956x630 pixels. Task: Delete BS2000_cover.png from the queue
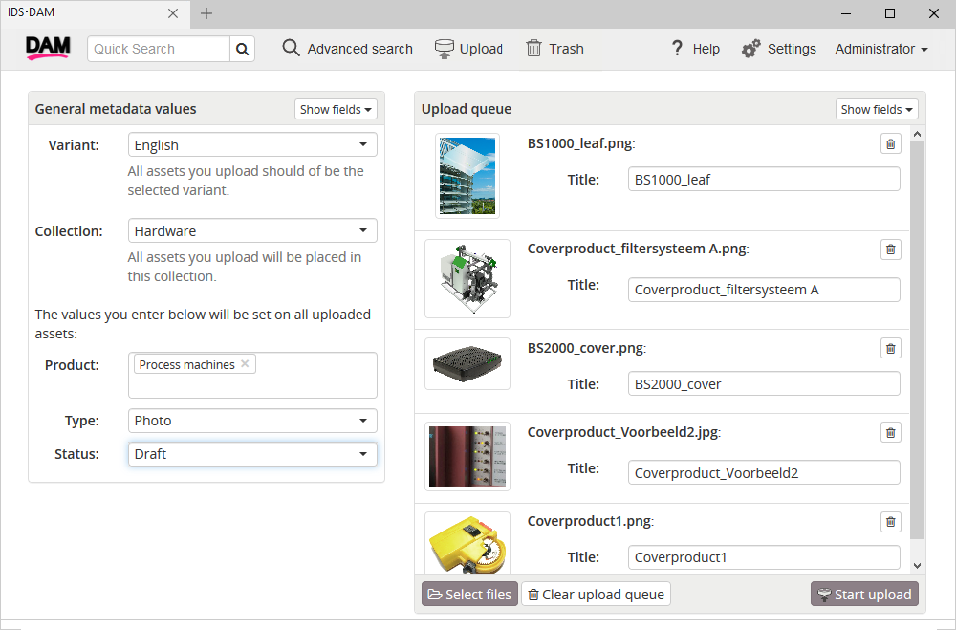click(890, 349)
